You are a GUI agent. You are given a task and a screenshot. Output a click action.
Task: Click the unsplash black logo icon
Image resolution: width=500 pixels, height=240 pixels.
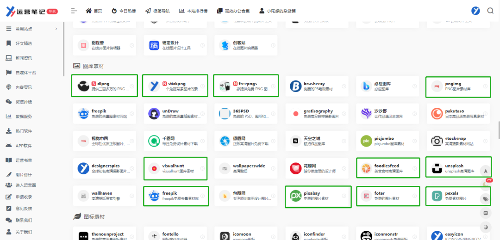point(437,168)
